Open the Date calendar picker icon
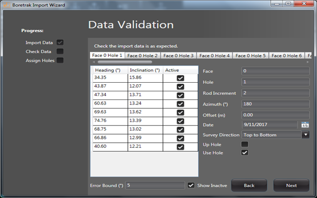The width and height of the screenshot is (317, 198). click(305, 125)
